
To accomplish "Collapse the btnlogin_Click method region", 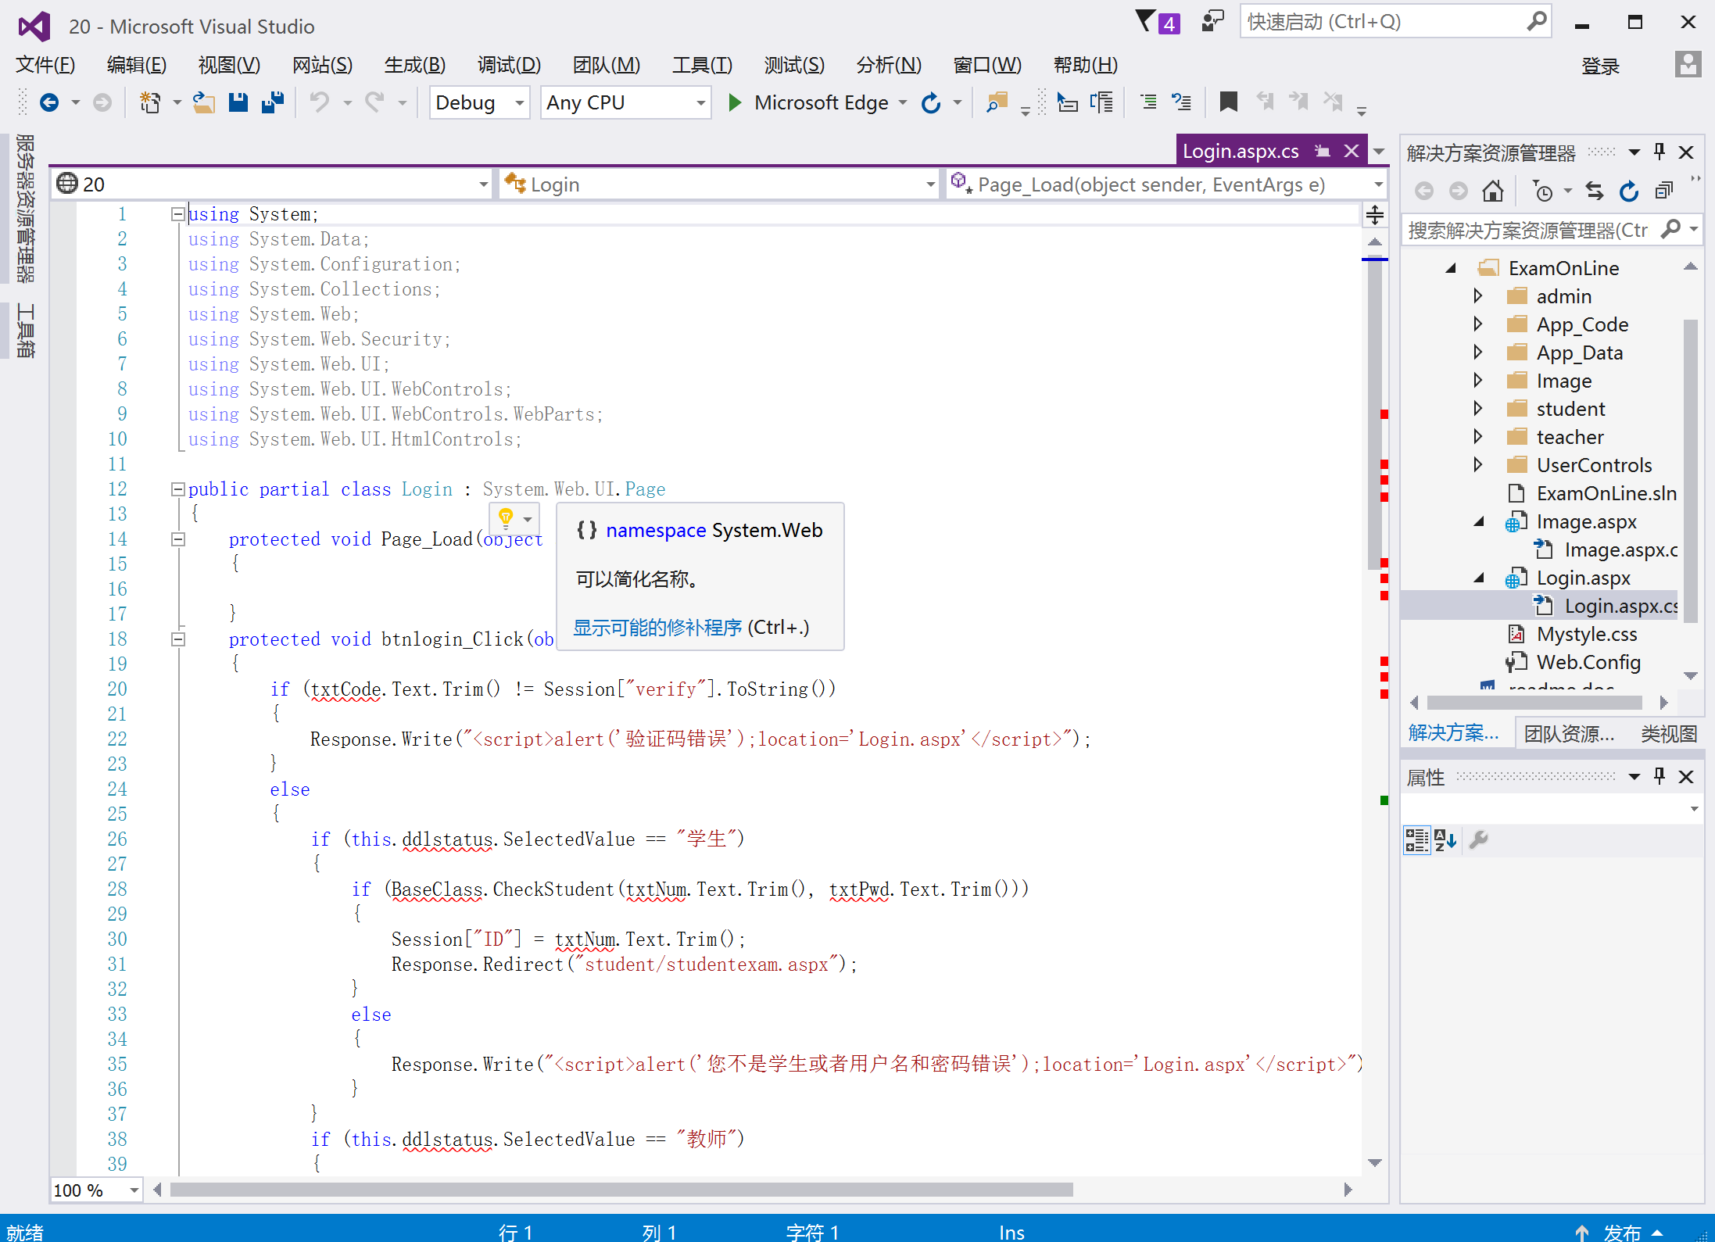I will (x=177, y=639).
